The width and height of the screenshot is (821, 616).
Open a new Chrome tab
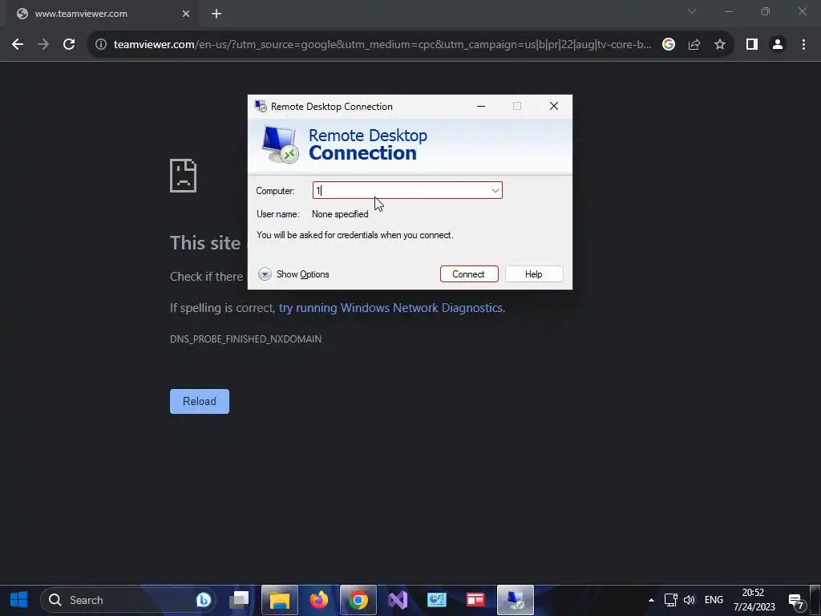point(216,14)
